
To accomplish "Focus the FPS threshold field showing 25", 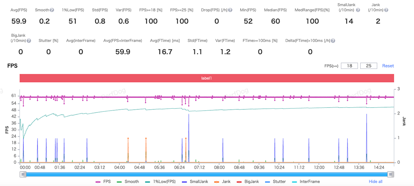I will point(368,66).
